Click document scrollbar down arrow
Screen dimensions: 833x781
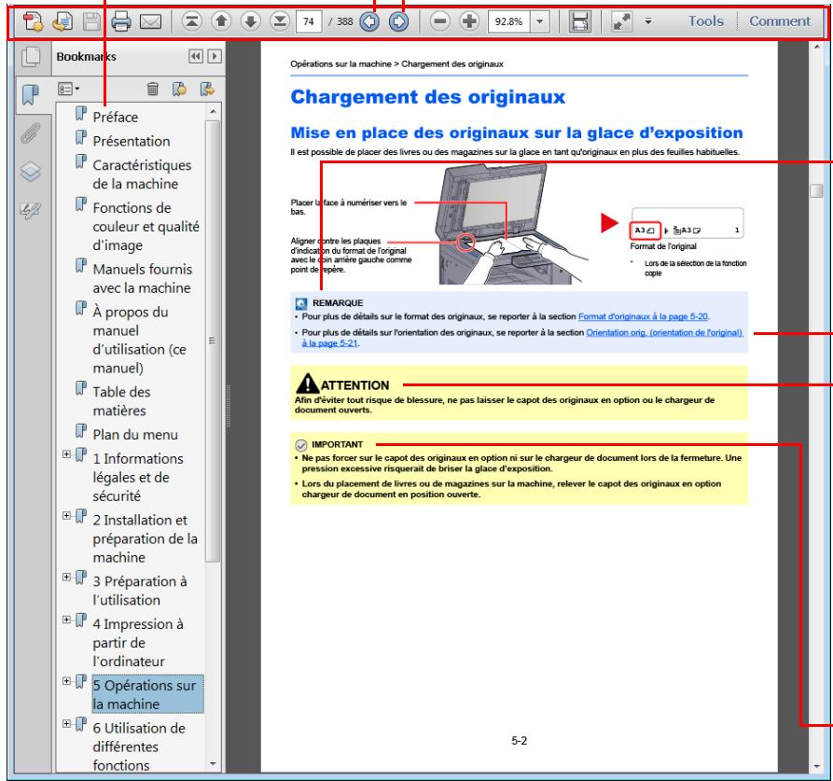tap(816, 765)
